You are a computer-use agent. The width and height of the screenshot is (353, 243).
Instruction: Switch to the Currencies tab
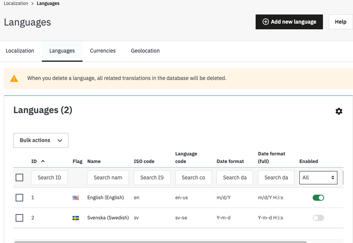pos(103,51)
